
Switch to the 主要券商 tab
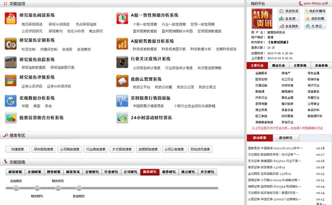click(300, 66)
